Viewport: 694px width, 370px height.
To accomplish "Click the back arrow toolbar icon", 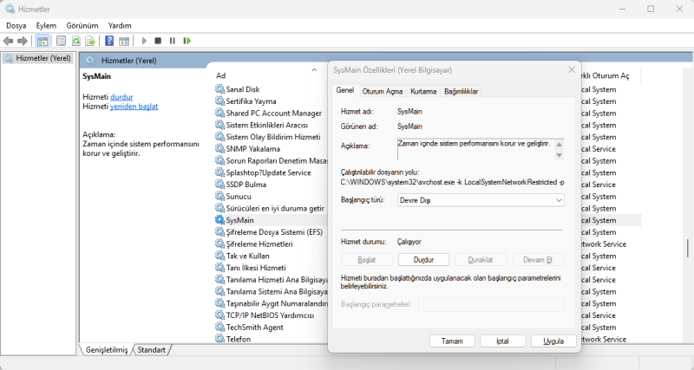I will pos(9,41).
